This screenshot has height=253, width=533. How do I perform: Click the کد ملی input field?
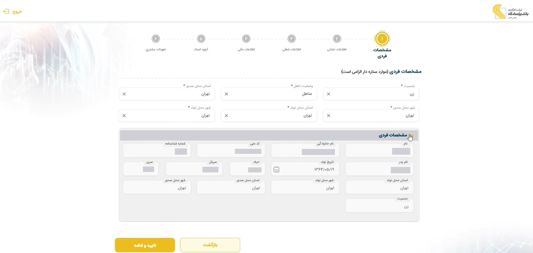(x=231, y=151)
